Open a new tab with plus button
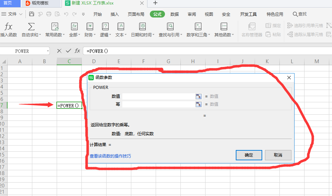This screenshot has width=332, height=196. tap(155, 3)
